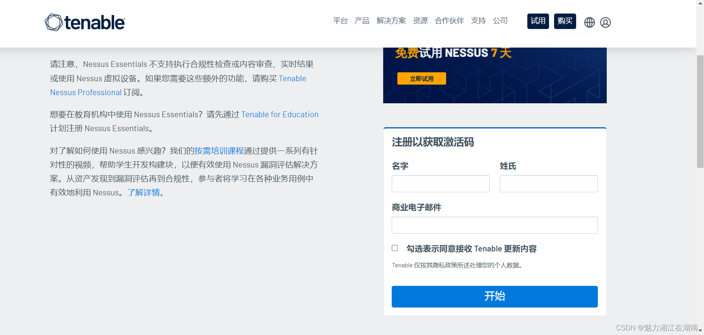Image resolution: width=704 pixels, height=335 pixels.
Task: Open the user account icon
Action: pyautogui.click(x=605, y=22)
